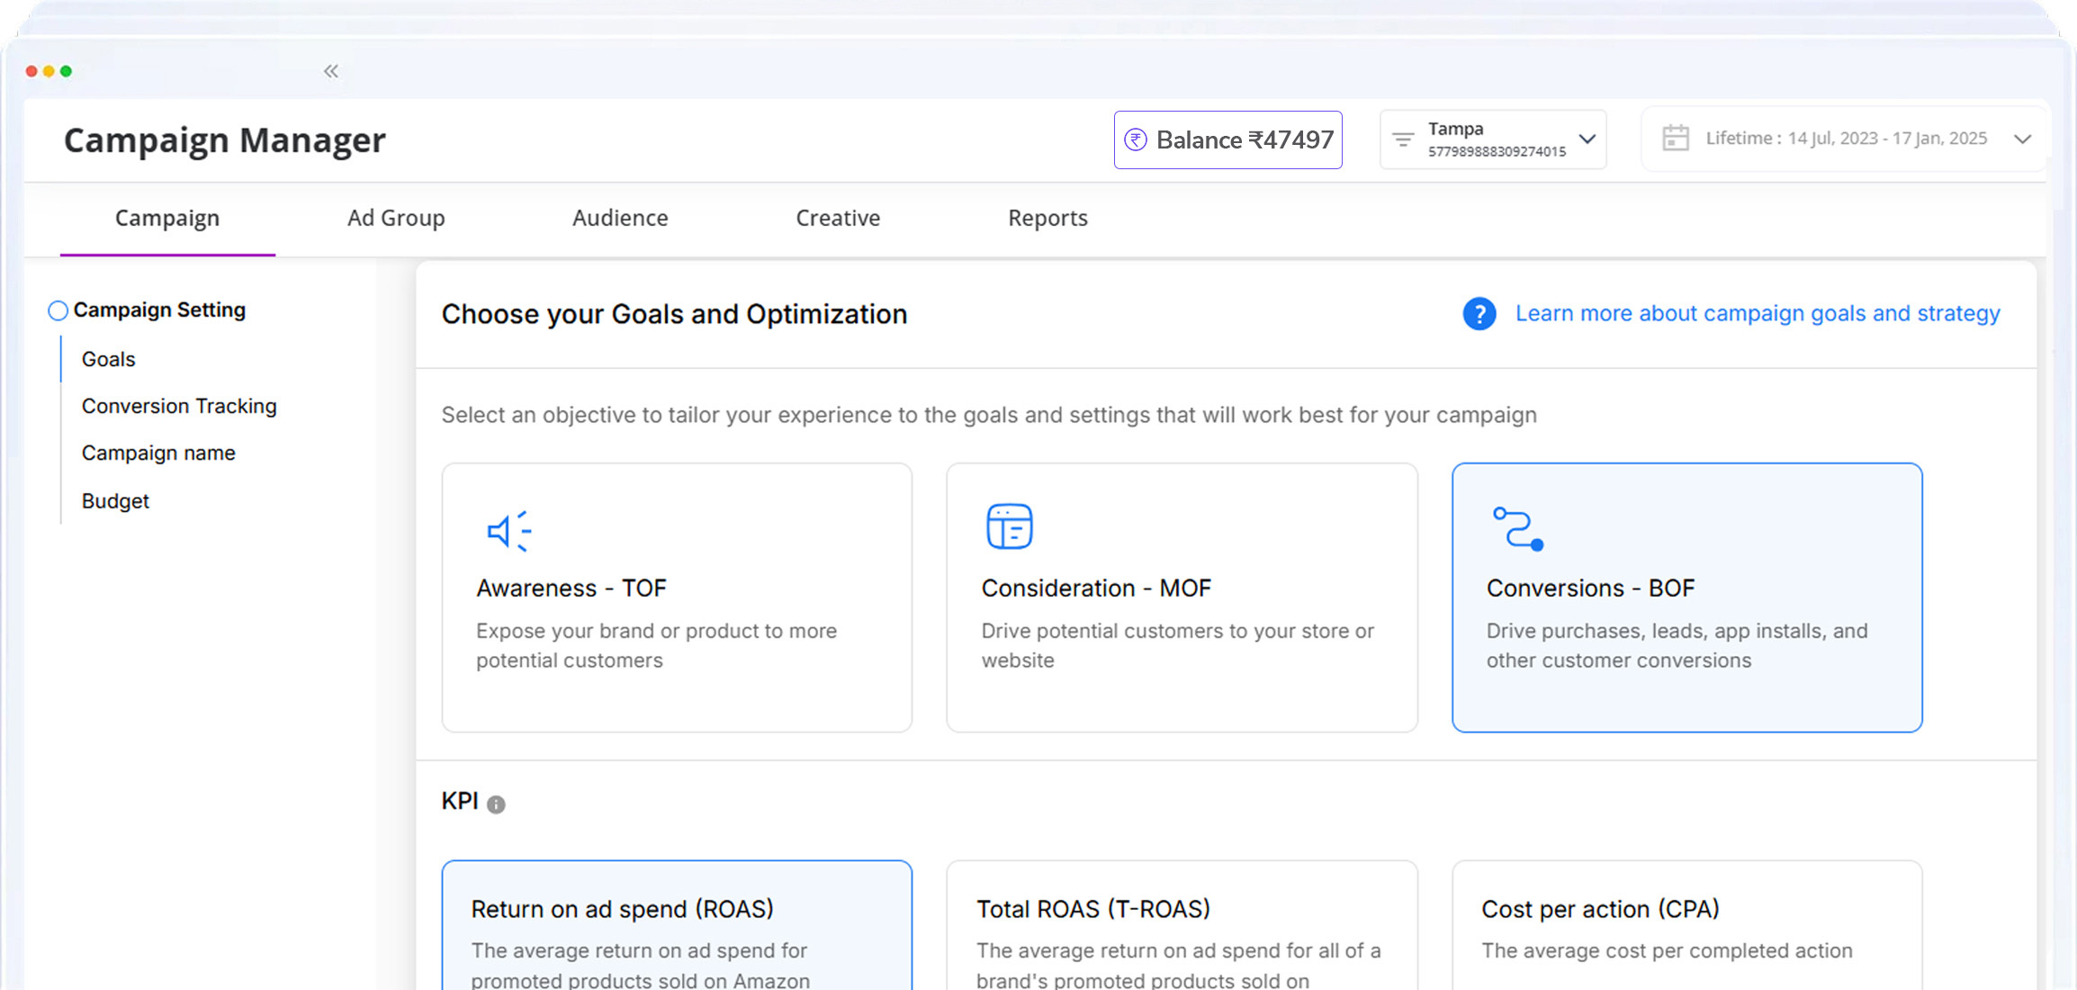Open Learn more about campaign goals link

tap(1757, 313)
